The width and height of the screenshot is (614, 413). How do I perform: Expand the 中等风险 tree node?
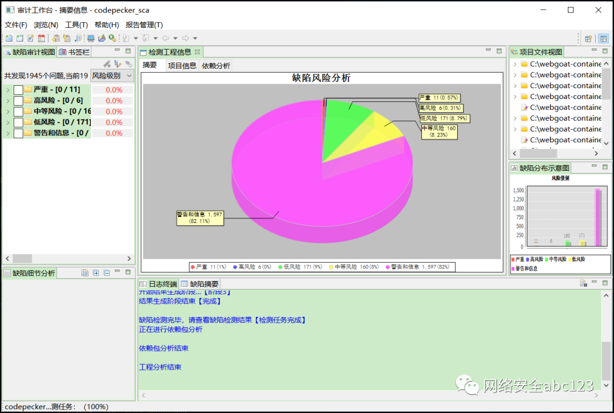pyautogui.click(x=8, y=111)
